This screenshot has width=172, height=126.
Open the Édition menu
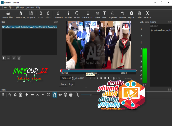[x=11, y=7]
